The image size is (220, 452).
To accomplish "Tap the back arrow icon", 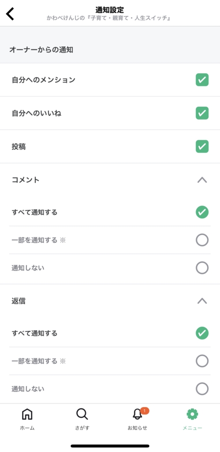I will pos(10,14).
